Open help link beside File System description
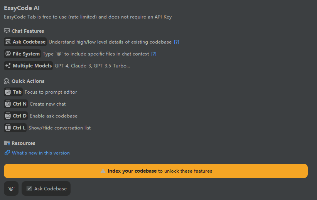The height and width of the screenshot is (200, 317). (x=154, y=54)
